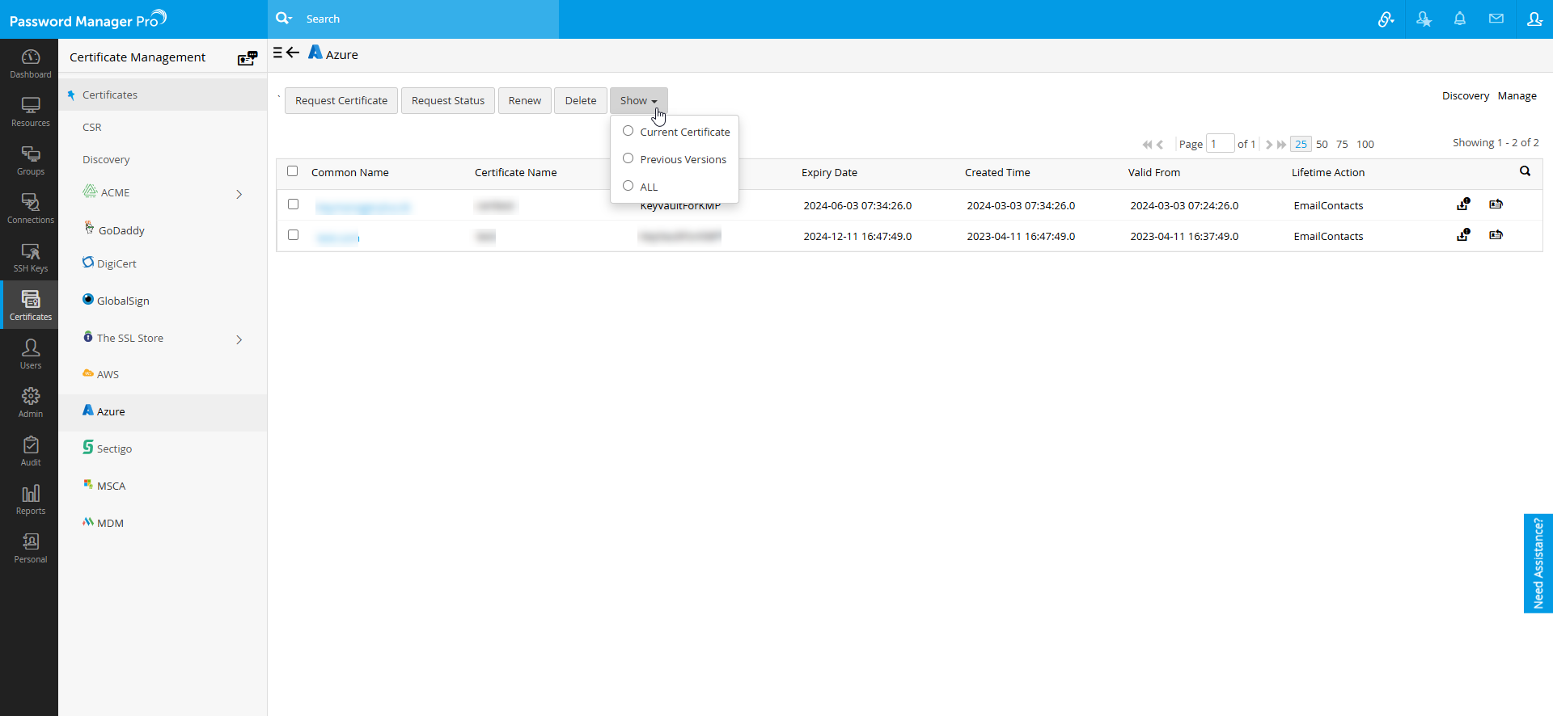Screen dimensions: 1553x716
Task: Go to the previous page arrow
Action: (x=1160, y=145)
